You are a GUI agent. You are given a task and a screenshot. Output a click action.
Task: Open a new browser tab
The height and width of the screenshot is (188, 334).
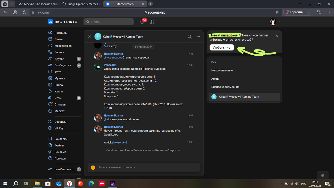(x=151, y=4)
